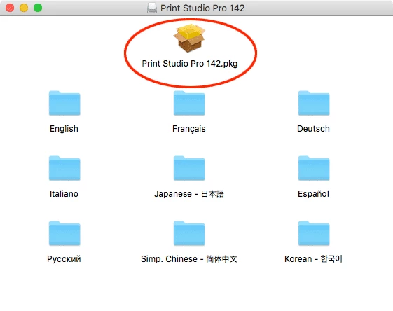393x311 pixels.
Task: Choose the Español folder icon
Action: pos(314,168)
